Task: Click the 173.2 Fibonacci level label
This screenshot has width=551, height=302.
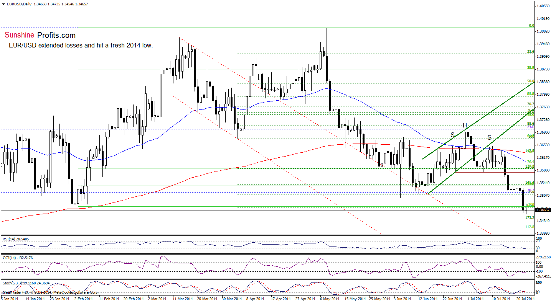Action: [530, 217]
